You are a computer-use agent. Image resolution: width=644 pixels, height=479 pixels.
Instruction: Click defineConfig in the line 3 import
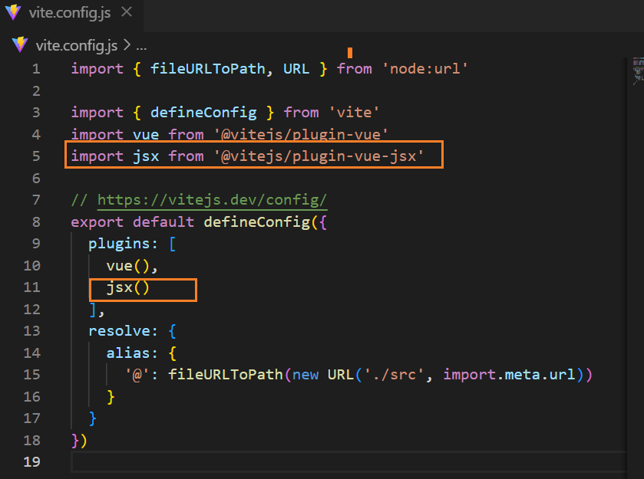pyautogui.click(x=203, y=113)
